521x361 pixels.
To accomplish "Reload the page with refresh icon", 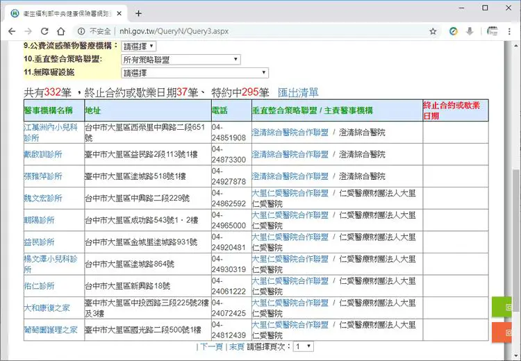I will tap(44, 31).
